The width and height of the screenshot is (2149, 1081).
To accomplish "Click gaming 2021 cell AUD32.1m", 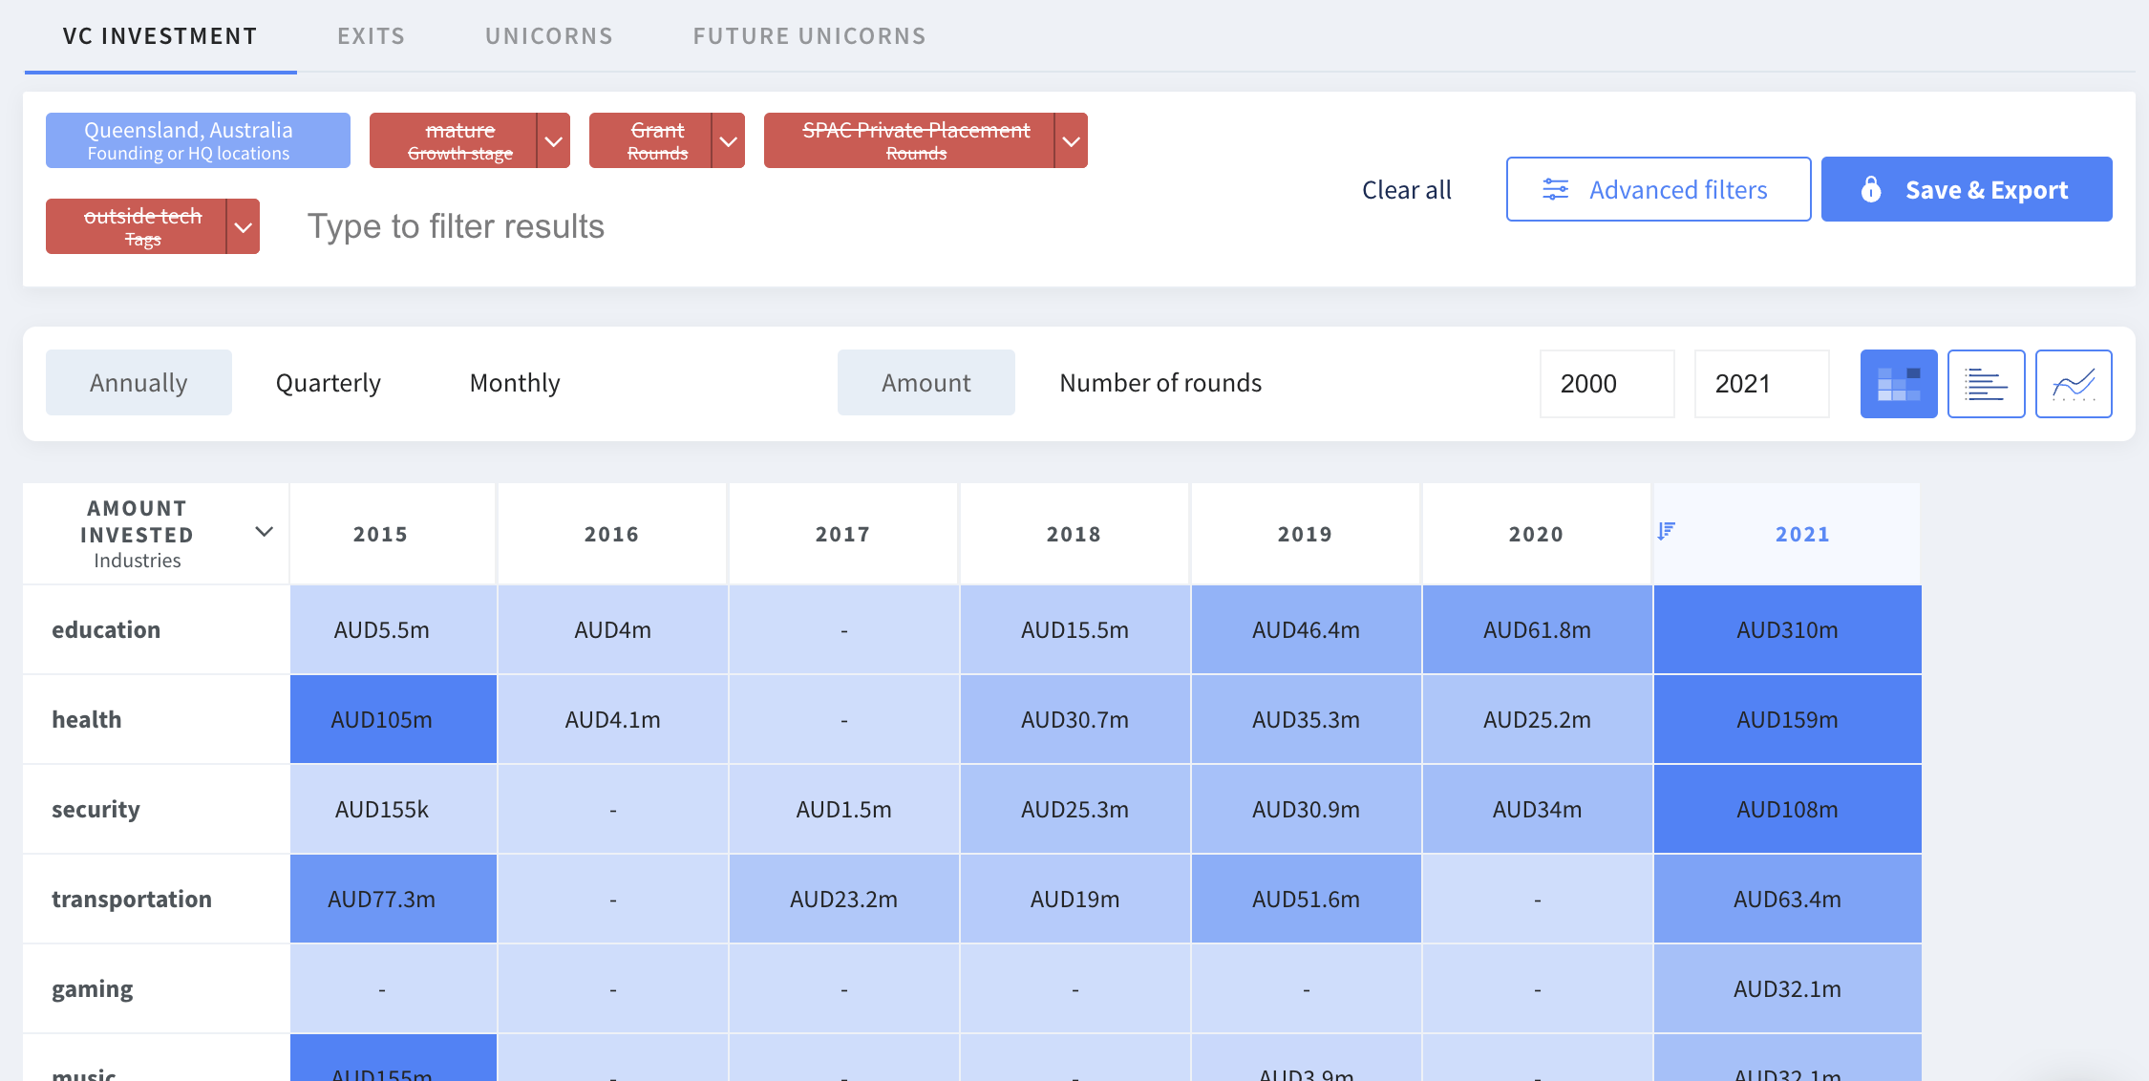I will click(1787, 988).
